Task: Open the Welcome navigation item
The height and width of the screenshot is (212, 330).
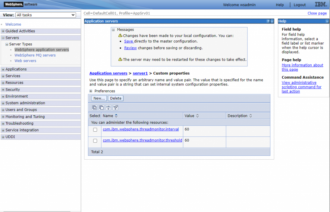Action: [13, 24]
